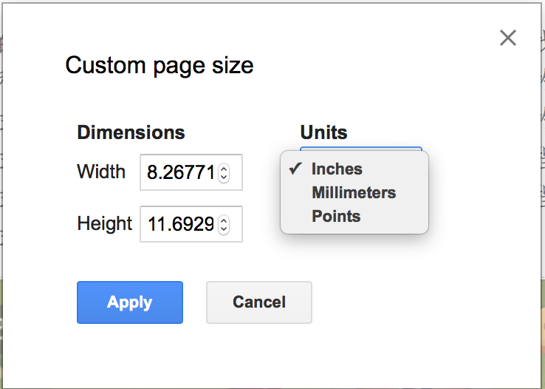
Task: Click the blue-outlined Units combo box edge
Action: (x=361, y=149)
